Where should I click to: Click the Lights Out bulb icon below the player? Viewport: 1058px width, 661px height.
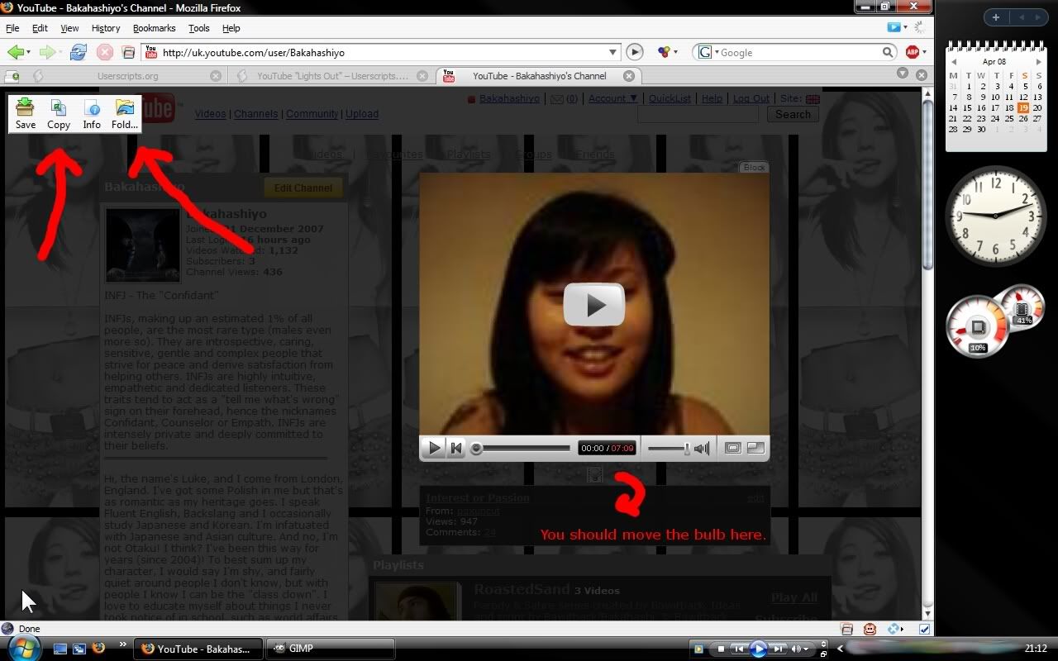(594, 474)
